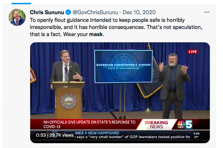Click the NBC 5 logo in video

(x=185, y=125)
